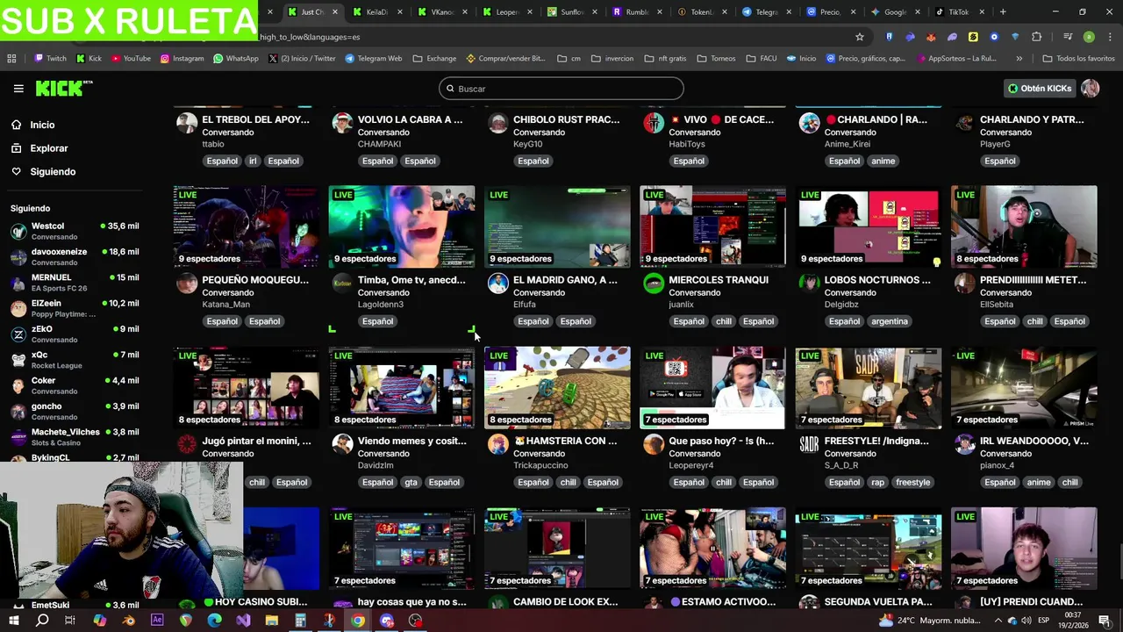Open Westcol followed channel
Viewport: 1123px width, 632px height.
pyautogui.click(x=75, y=231)
